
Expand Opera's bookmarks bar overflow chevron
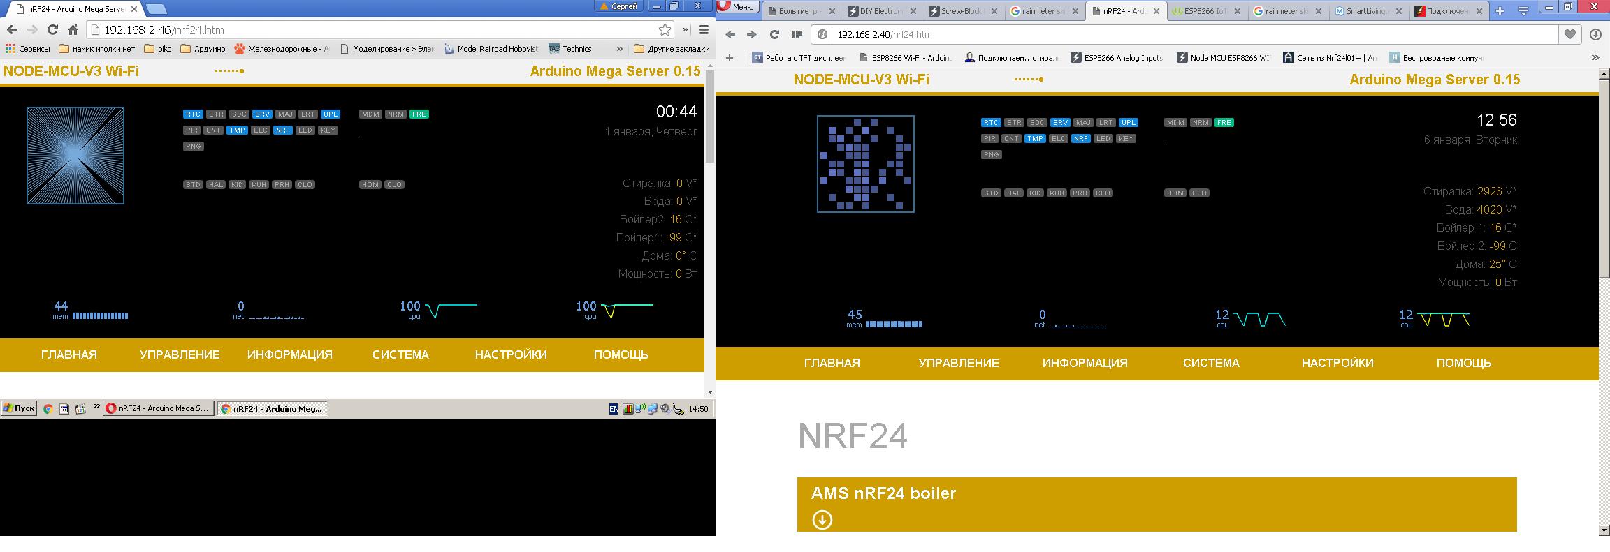pyautogui.click(x=1595, y=58)
